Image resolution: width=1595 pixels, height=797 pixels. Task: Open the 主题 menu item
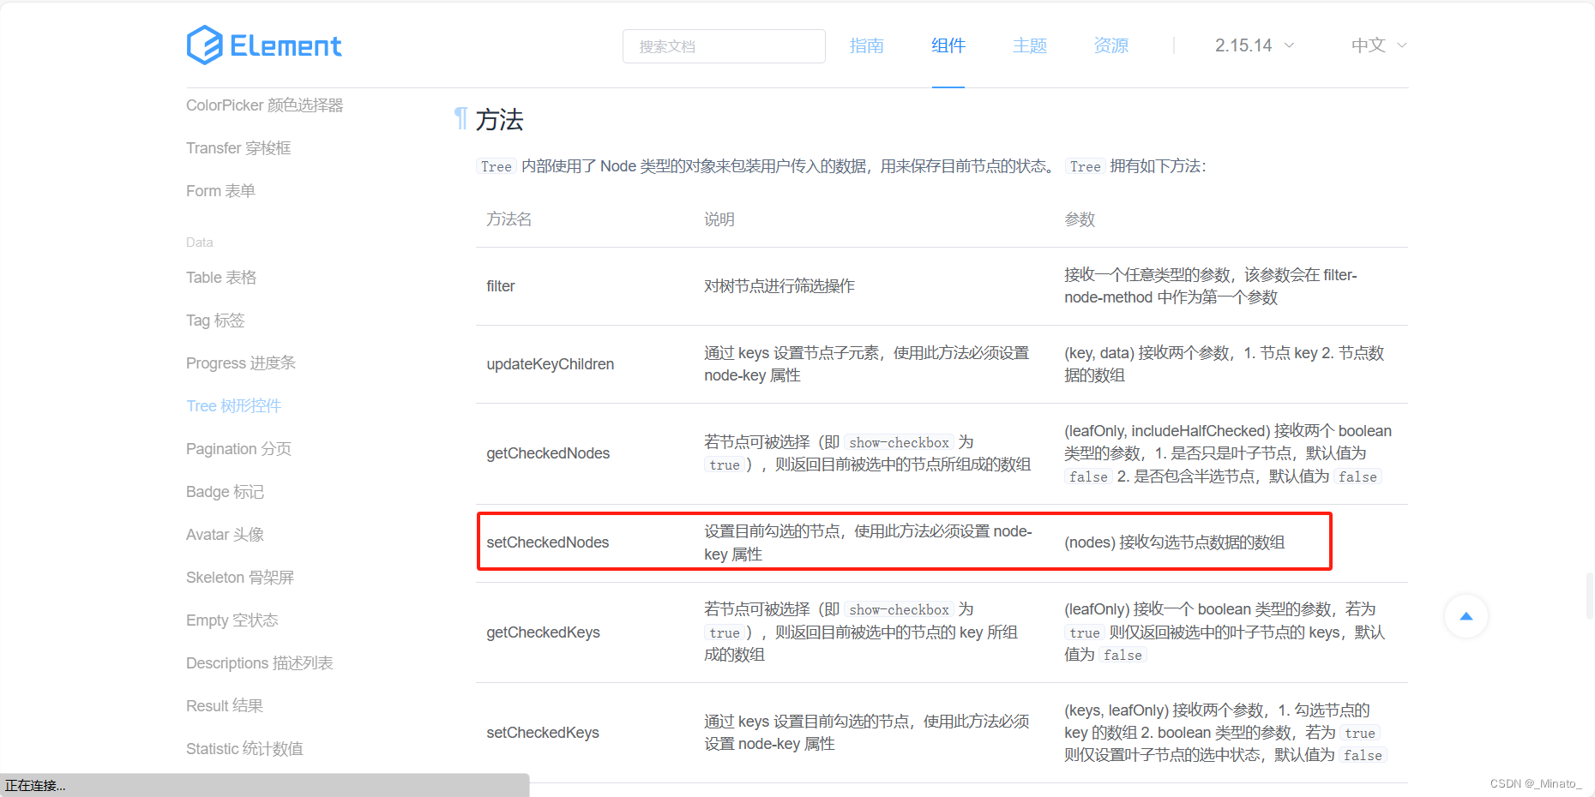(x=1029, y=45)
